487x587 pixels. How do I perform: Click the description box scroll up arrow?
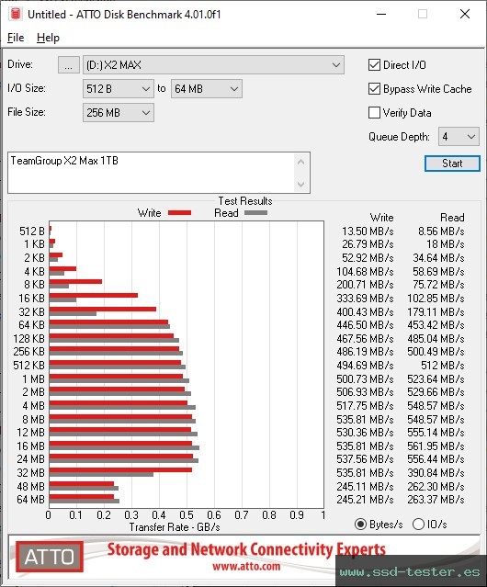click(x=301, y=162)
